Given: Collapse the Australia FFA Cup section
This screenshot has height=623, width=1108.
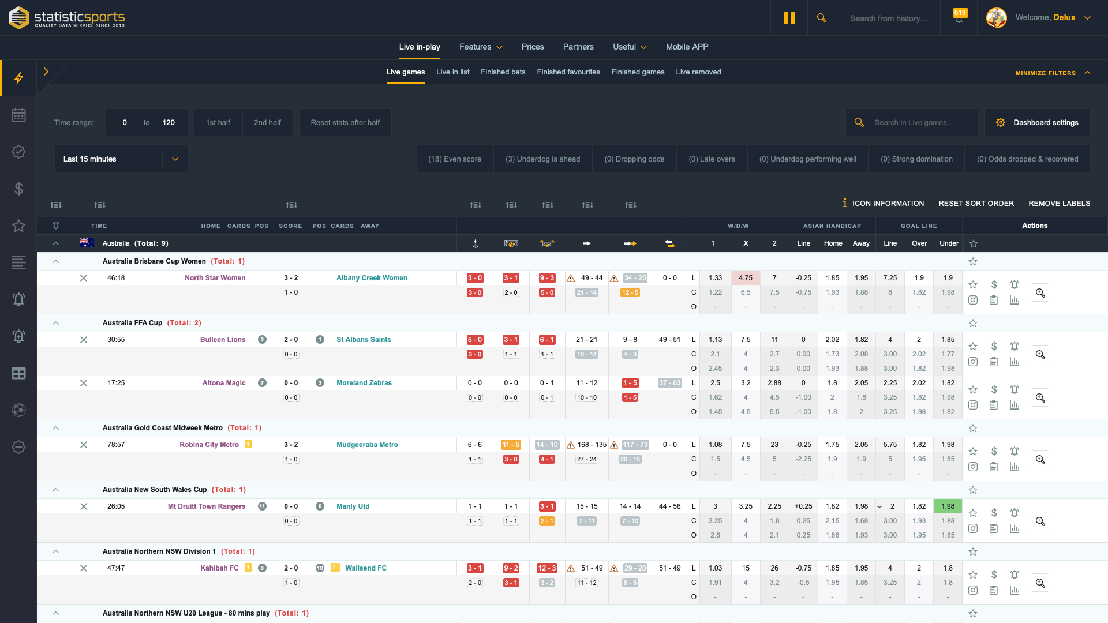Looking at the screenshot, I should click(55, 323).
